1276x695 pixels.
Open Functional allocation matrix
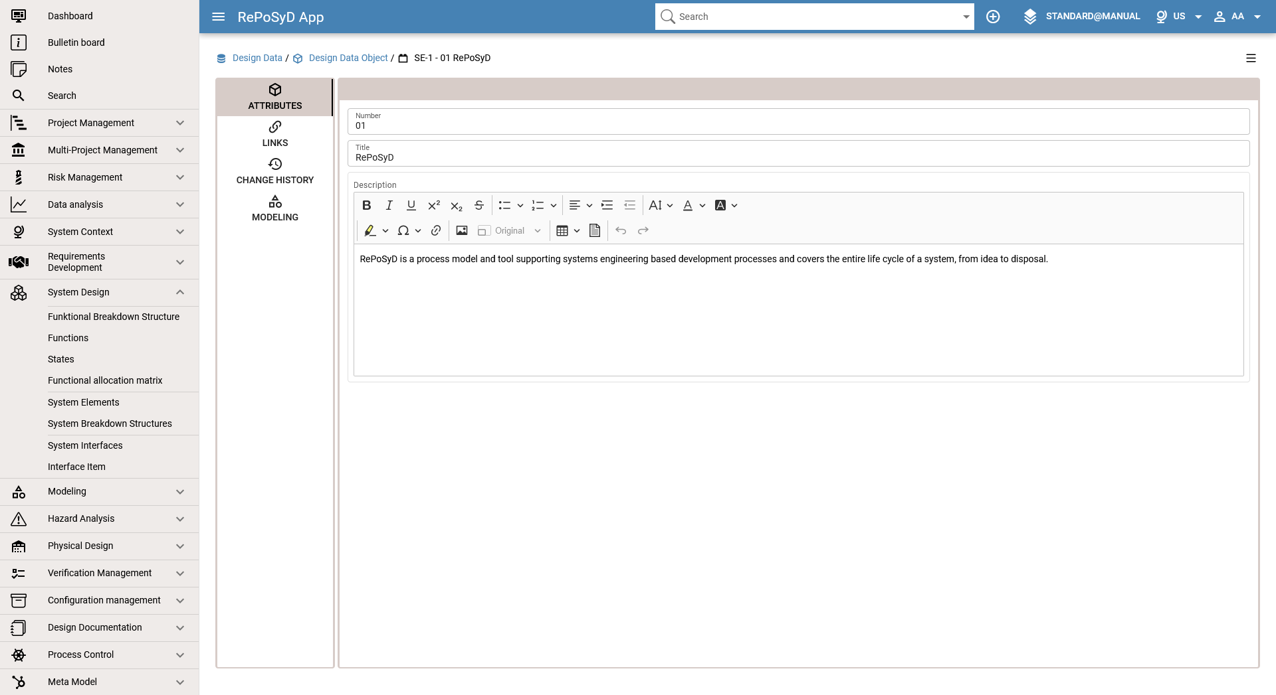(105, 380)
